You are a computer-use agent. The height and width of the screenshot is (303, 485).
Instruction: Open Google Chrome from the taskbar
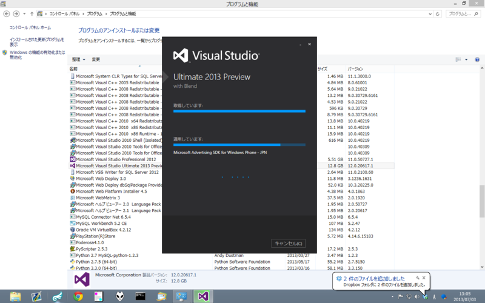78,296
